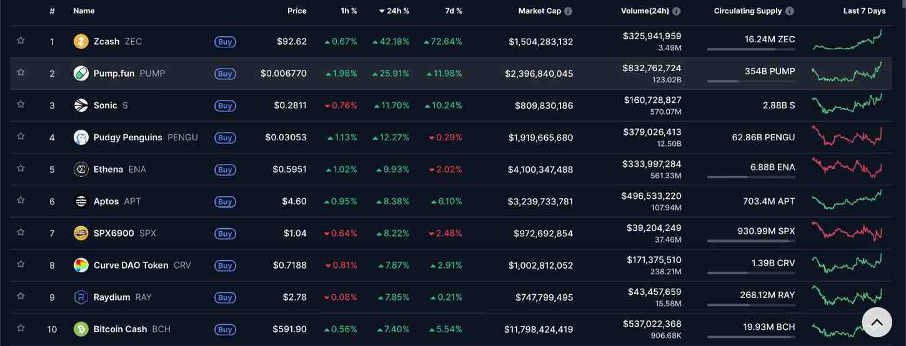Sort by the 7d % column header

tap(454, 11)
